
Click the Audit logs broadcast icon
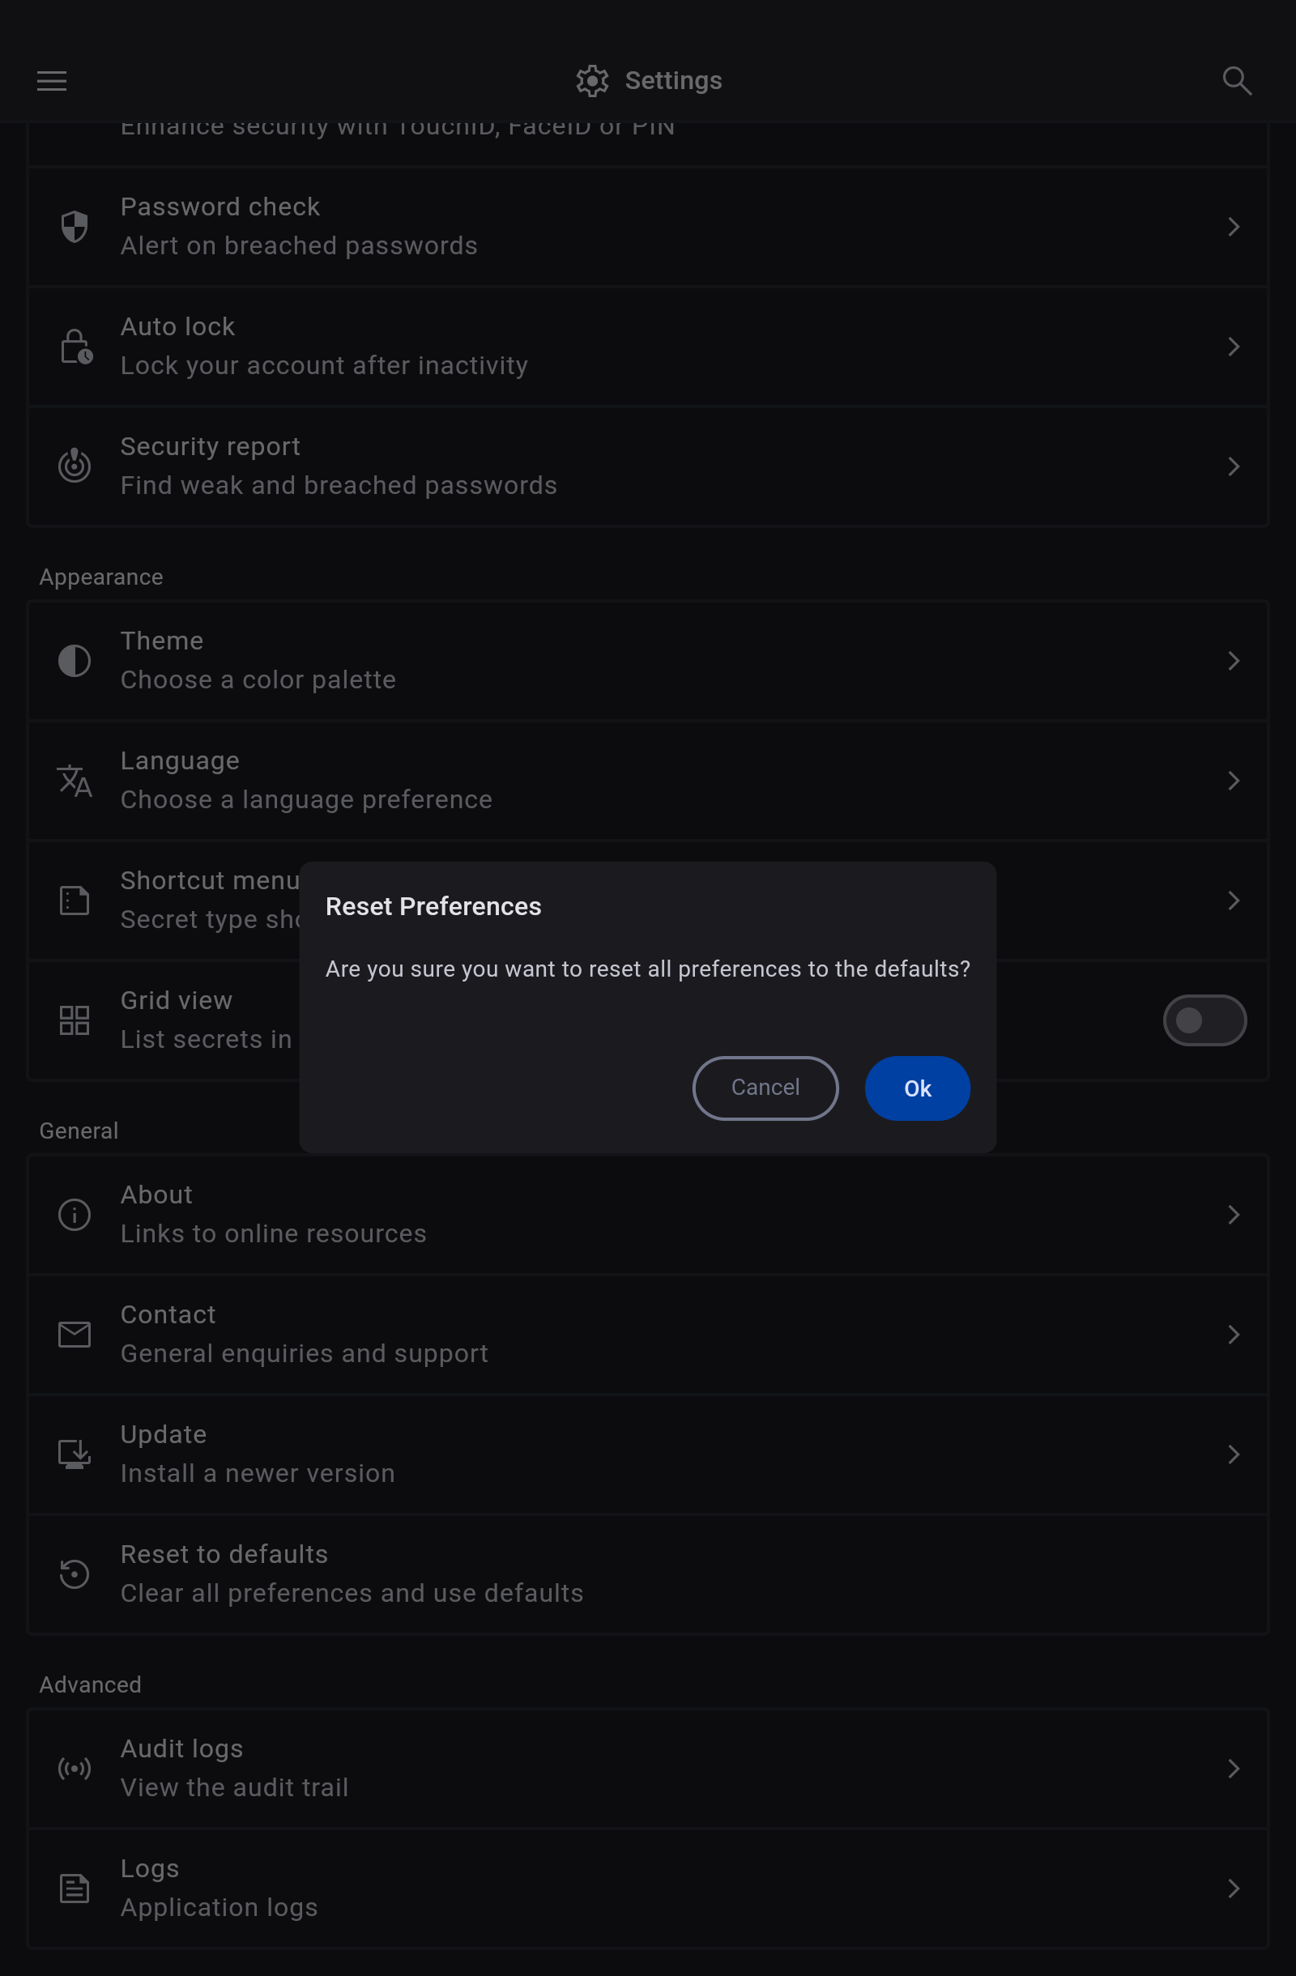click(75, 1768)
